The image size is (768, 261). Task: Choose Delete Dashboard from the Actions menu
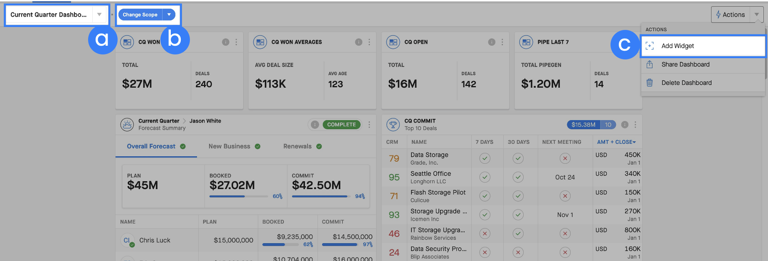tap(703, 83)
